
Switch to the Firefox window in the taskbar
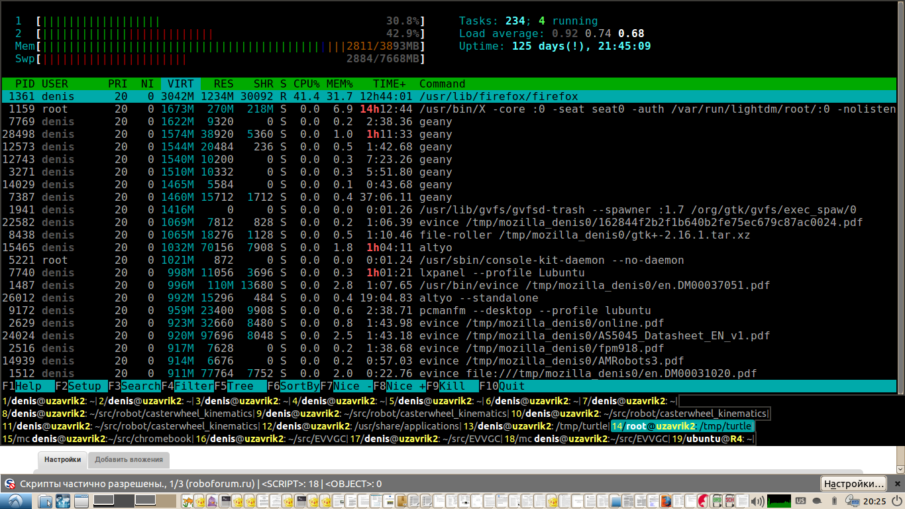[665, 501]
